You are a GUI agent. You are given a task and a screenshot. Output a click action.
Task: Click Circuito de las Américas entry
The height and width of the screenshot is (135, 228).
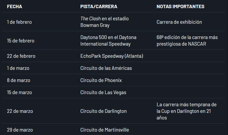pos(106,68)
